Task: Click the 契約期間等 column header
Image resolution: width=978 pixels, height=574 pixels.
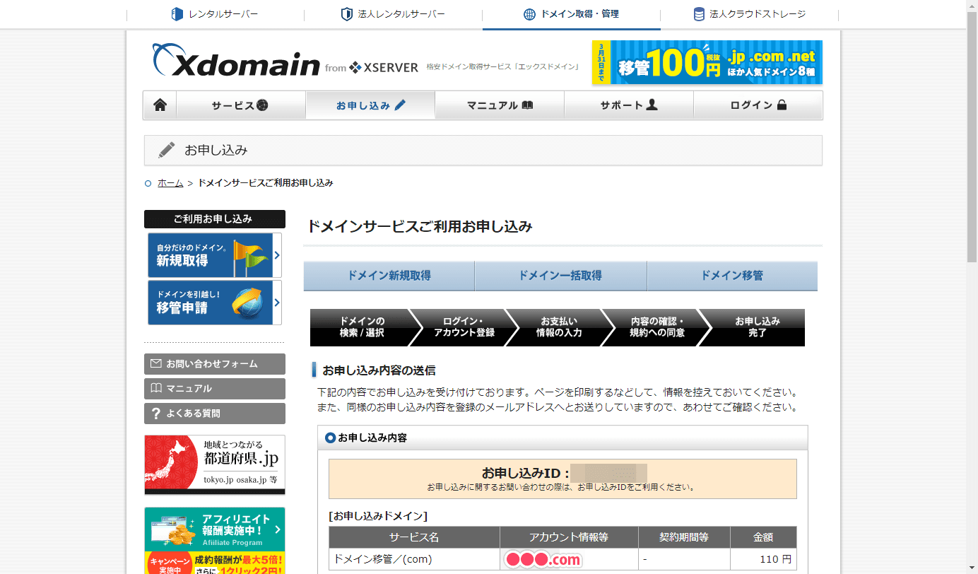Action: coord(684,537)
